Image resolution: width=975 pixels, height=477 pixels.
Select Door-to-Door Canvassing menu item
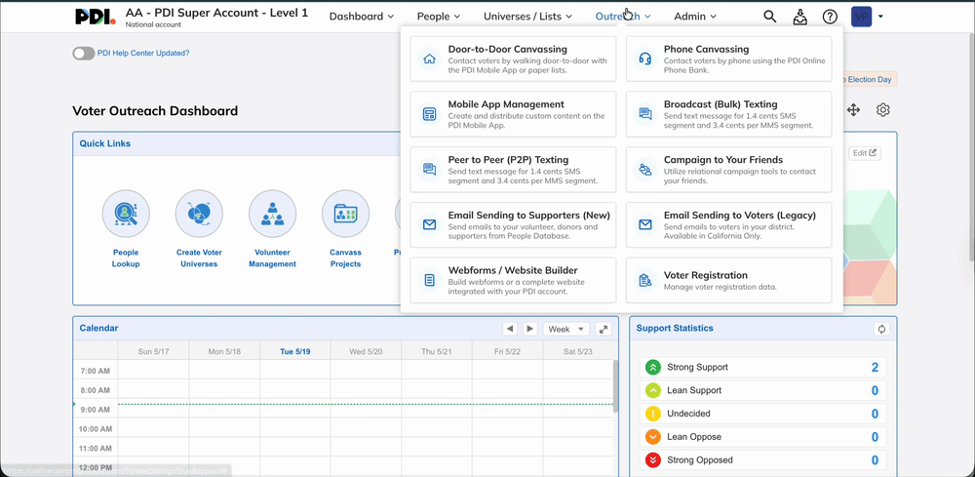[x=513, y=59]
